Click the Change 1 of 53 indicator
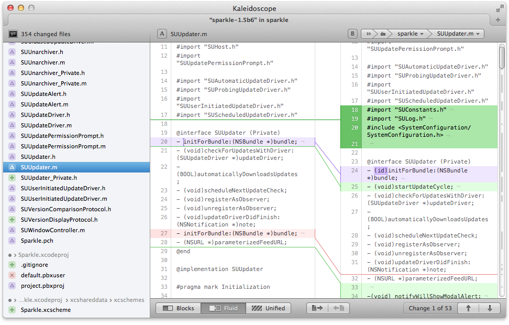Viewport: 509px width, 325px height. (430, 308)
